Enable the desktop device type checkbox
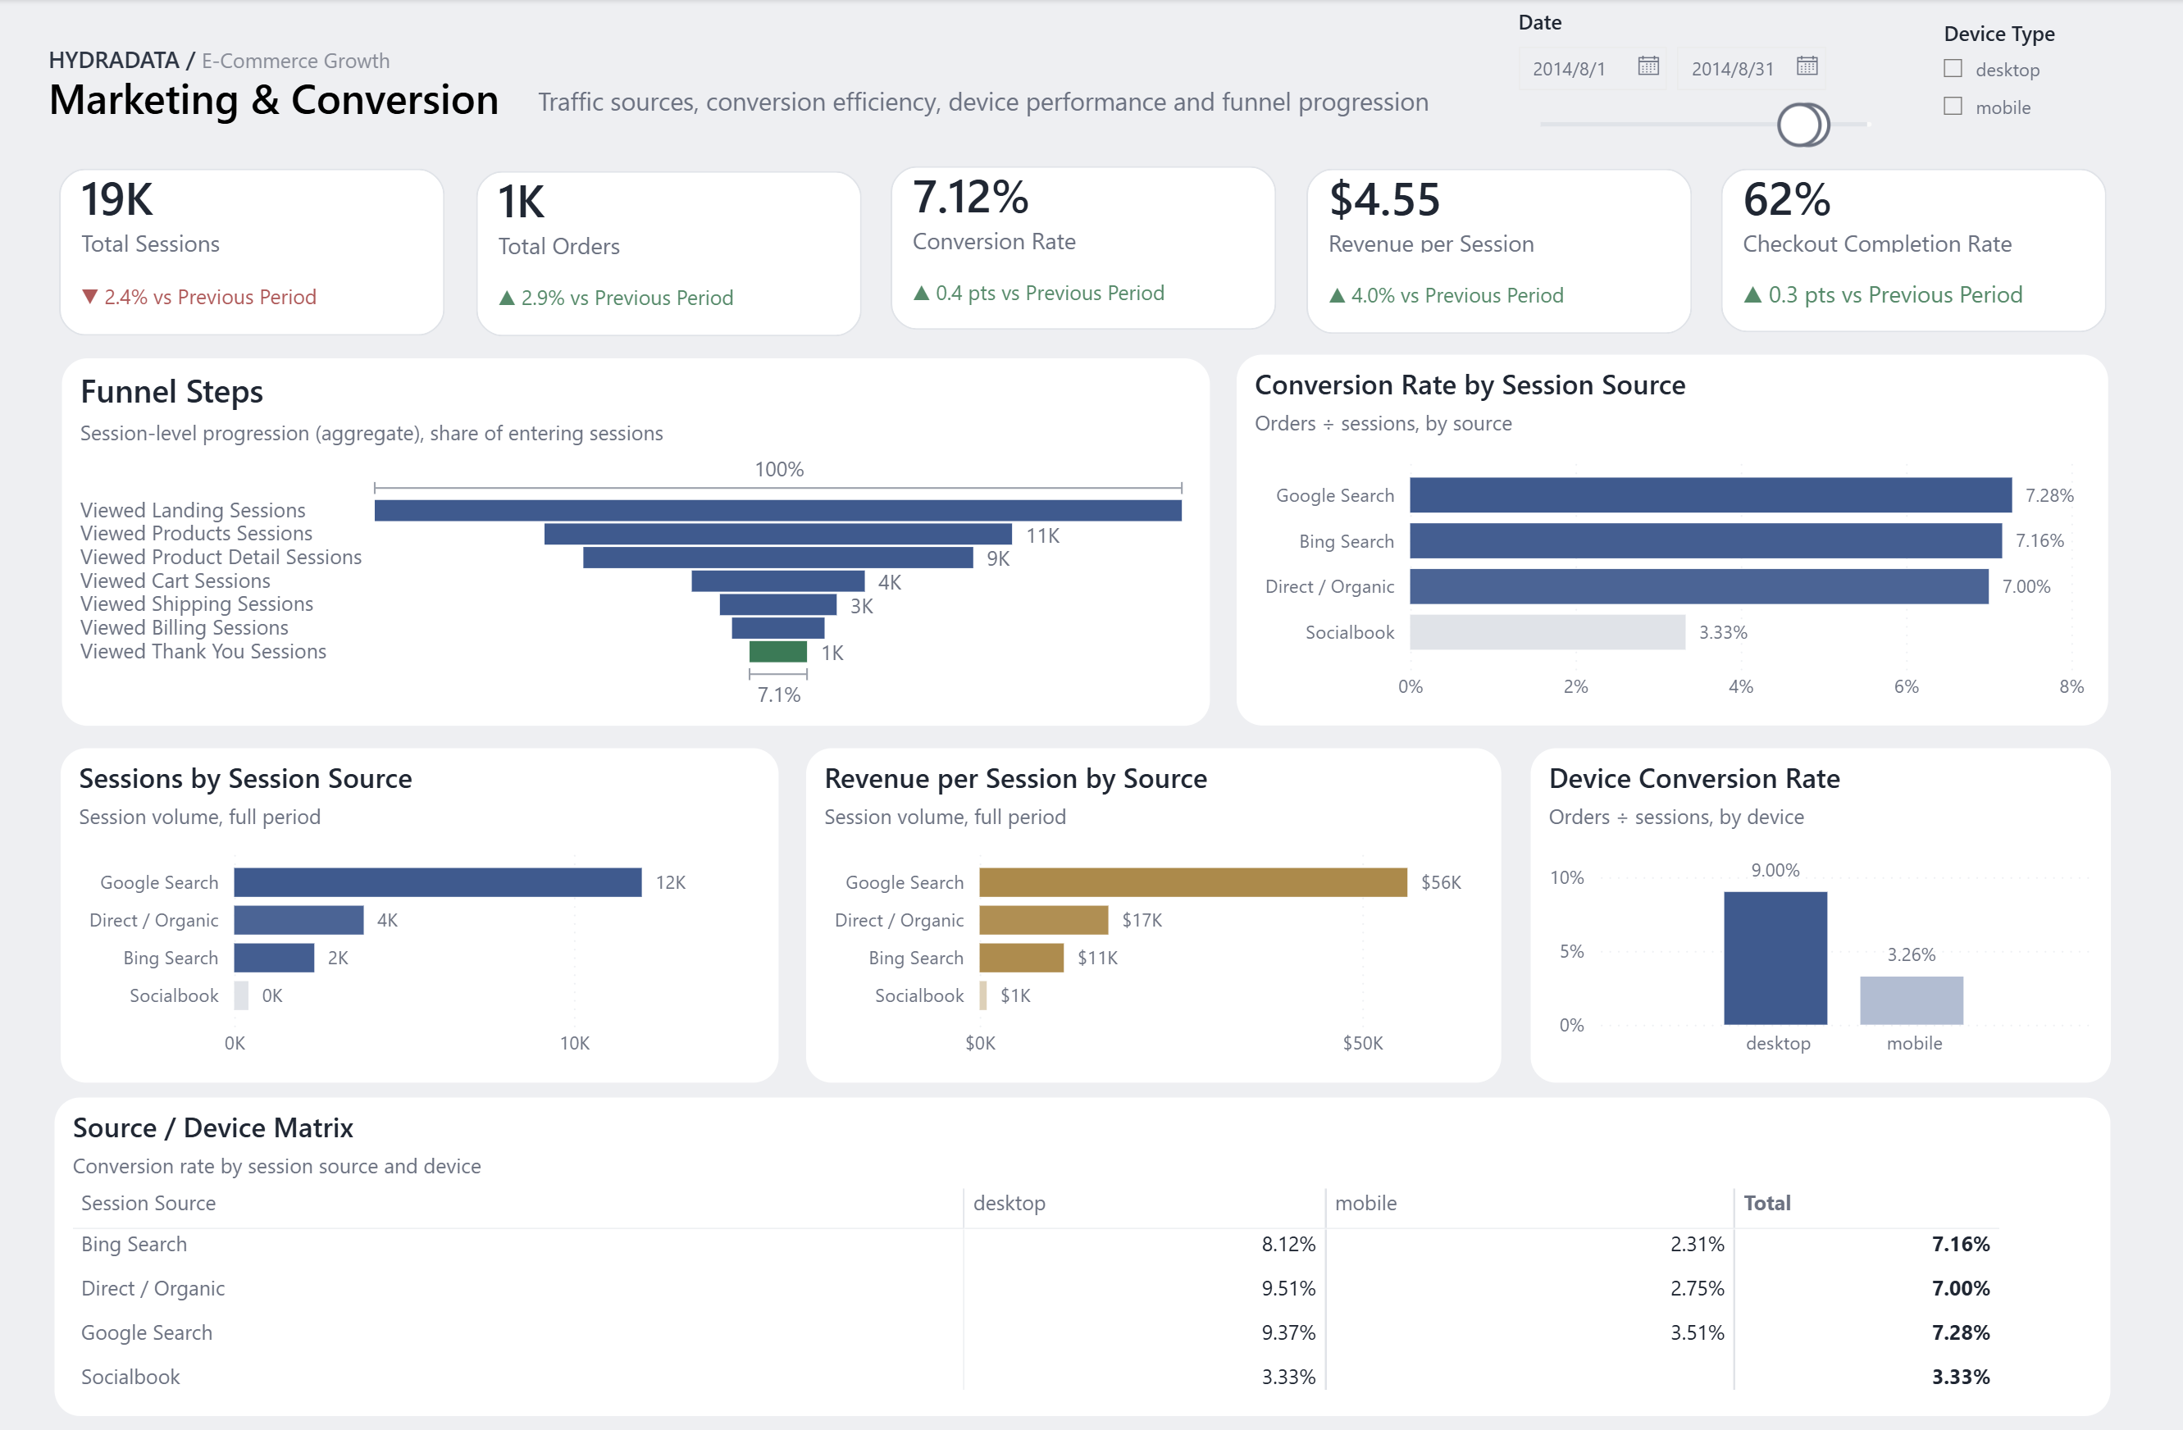2183x1430 pixels. point(1953,69)
